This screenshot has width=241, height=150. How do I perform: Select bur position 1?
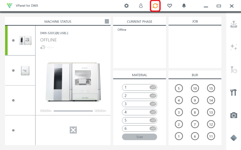point(179,136)
